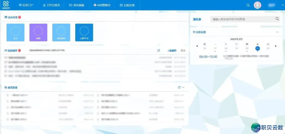
Task: Open the 政务邮箱 tab
Action: [77, 5]
